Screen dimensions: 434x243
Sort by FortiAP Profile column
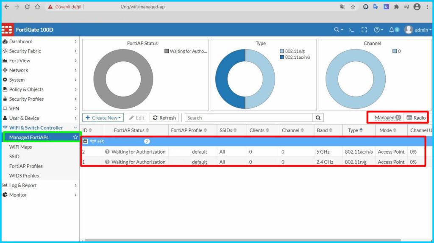point(189,130)
